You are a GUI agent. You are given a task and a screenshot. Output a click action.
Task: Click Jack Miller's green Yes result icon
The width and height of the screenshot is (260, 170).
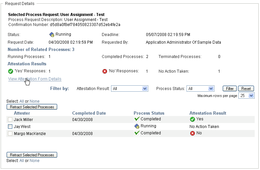(x=192, y=119)
